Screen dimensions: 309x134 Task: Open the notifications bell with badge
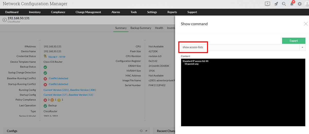[292, 4]
